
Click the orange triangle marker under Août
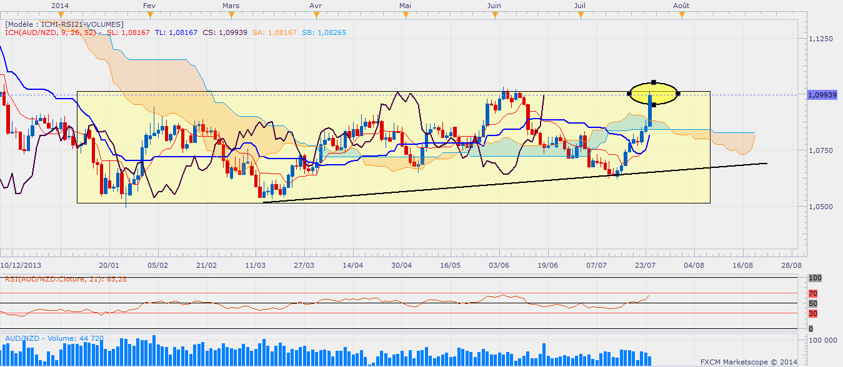coord(681,16)
